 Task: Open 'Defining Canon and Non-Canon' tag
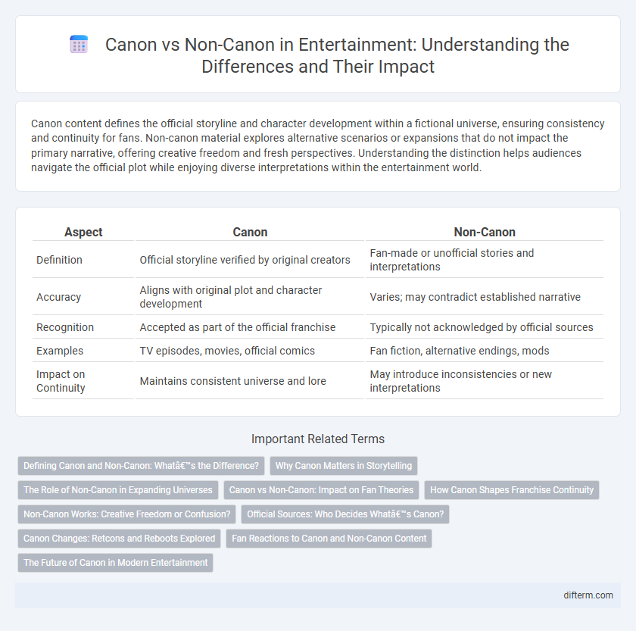(x=141, y=466)
